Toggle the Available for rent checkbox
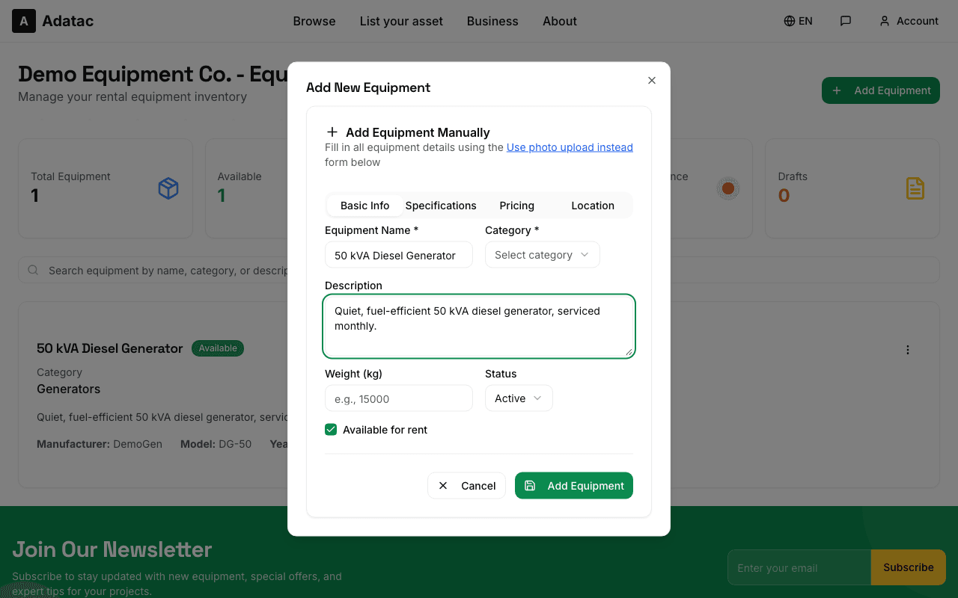The image size is (958, 598). 331,429
